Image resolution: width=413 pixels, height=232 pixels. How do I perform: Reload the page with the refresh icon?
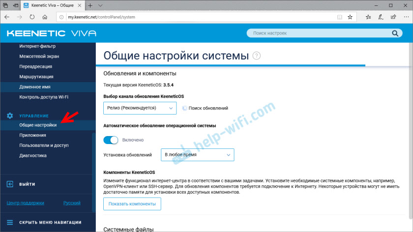pyautogui.click(x=32, y=17)
